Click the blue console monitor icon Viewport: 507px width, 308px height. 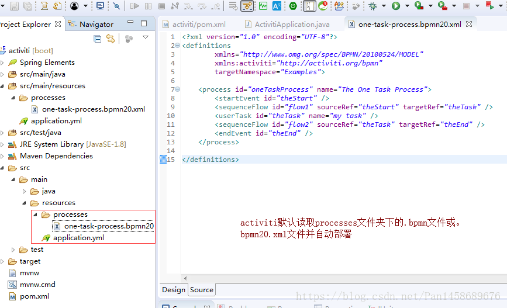(101, 6)
